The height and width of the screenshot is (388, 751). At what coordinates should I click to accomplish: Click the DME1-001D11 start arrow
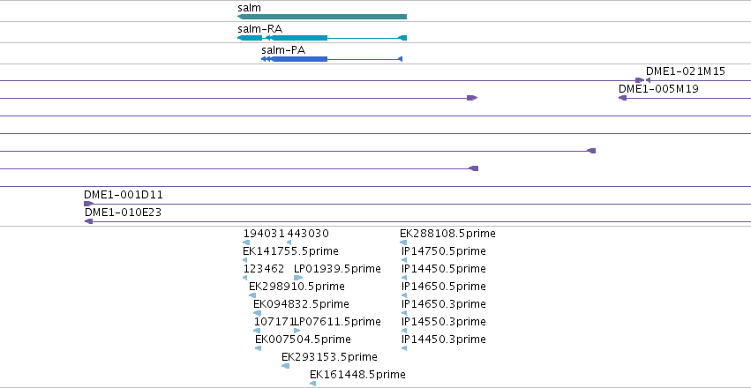(x=88, y=204)
